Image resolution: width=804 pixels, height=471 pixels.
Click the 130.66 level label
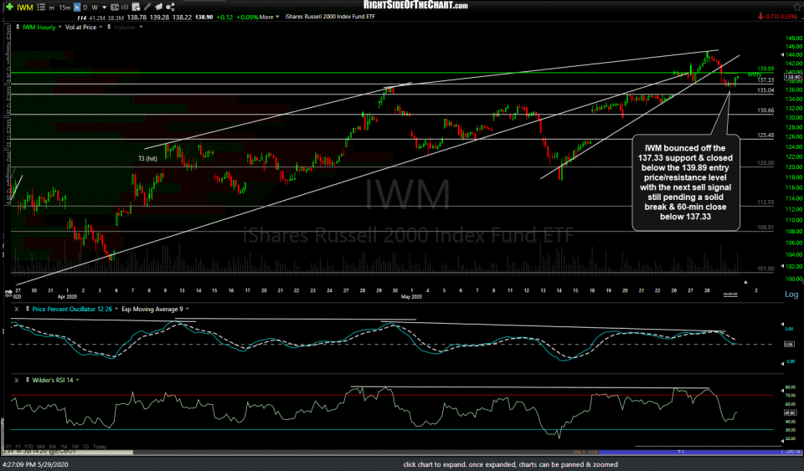(765, 110)
